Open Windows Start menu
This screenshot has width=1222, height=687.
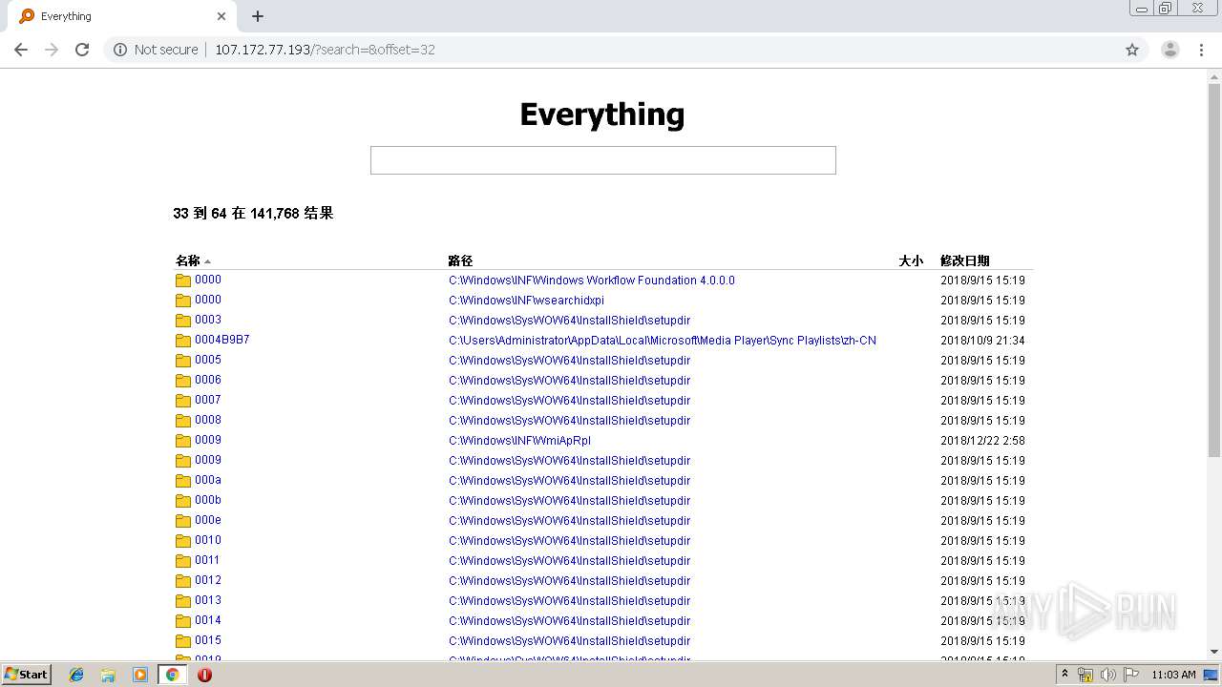(x=26, y=675)
